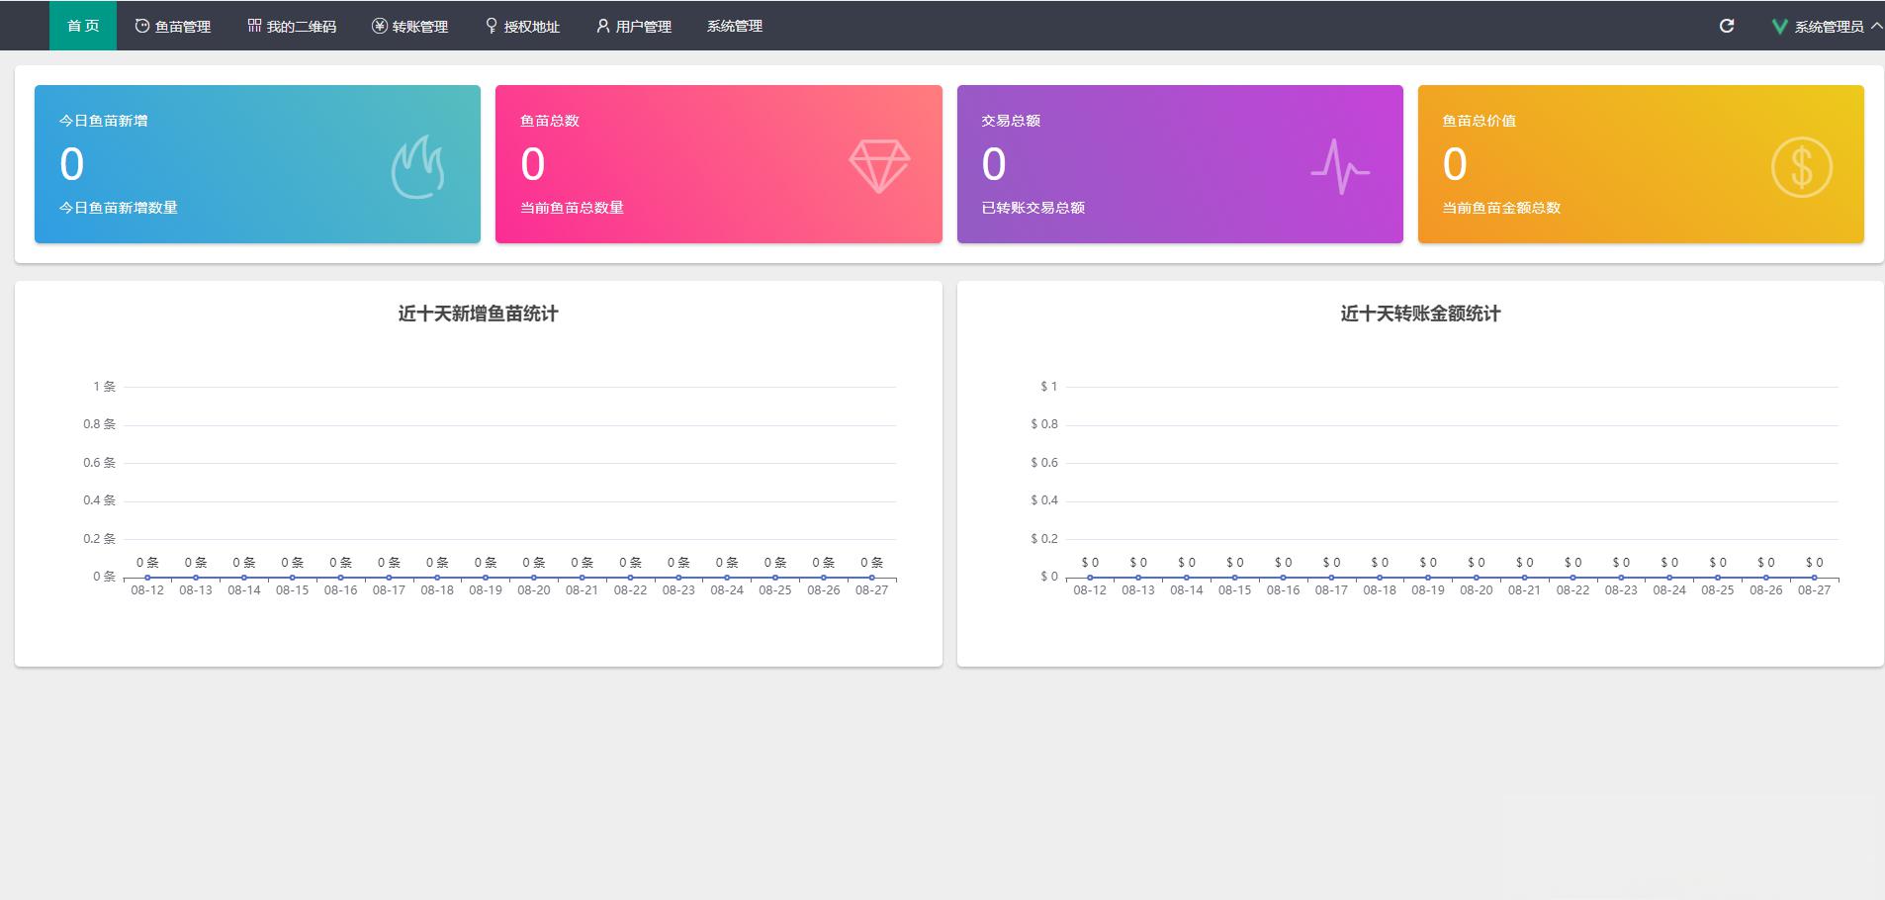Click the refresh icon in top bar
Image resolution: width=1885 pixels, height=900 pixels.
[x=1727, y=26]
